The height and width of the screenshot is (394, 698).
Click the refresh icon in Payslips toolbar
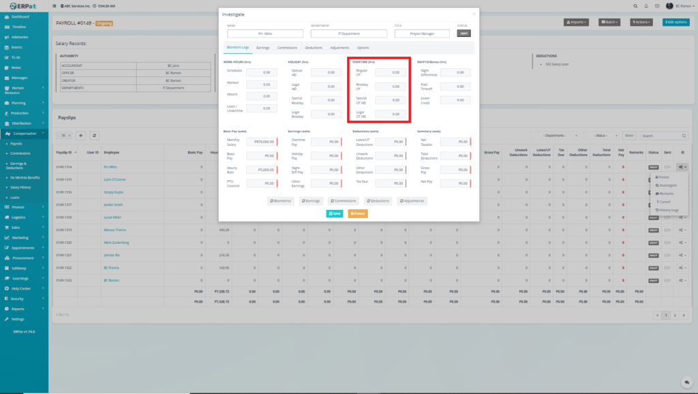click(x=94, y=136)
